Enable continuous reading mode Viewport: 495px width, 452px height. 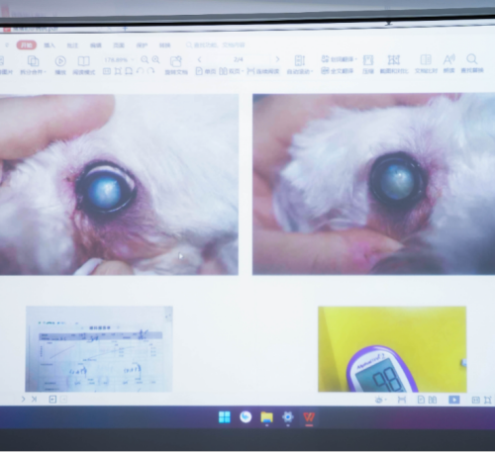[x=263, y=71]
